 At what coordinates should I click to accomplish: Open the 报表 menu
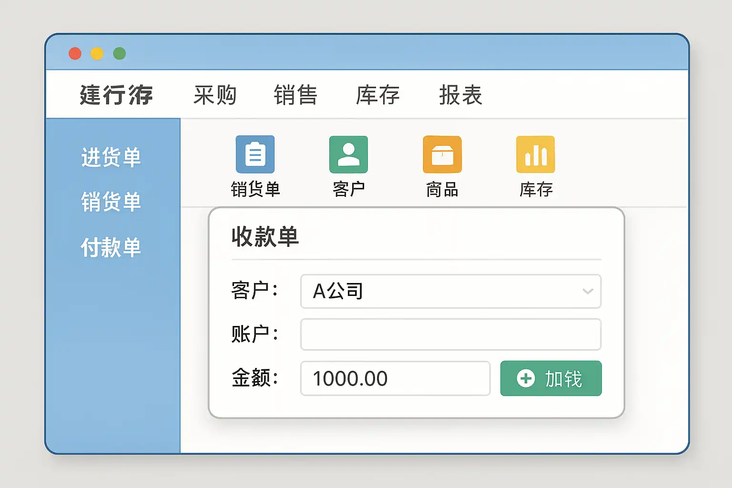pyautogui.click(x=461, y=95)
